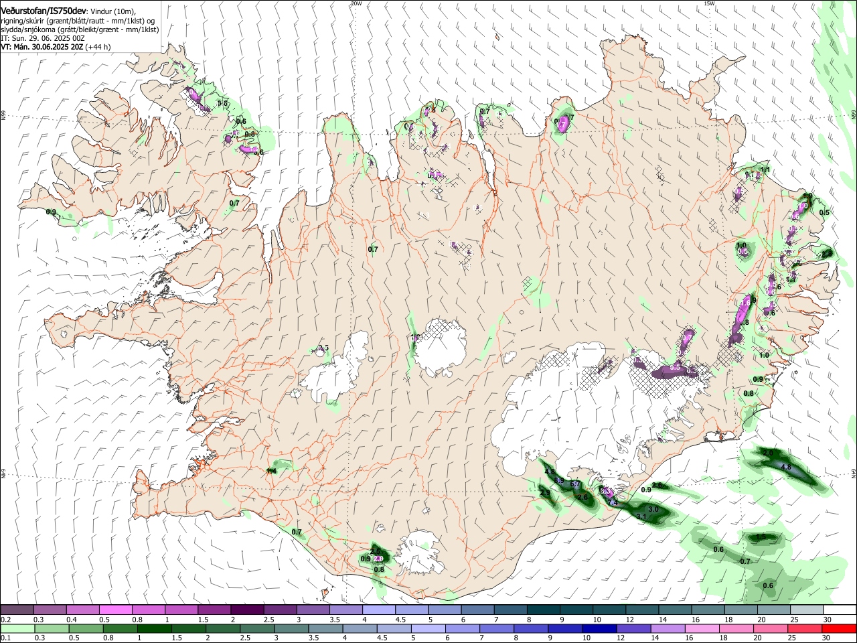The height and width of the screenshot is (643, 857).
Task: Click the 0.1 label under the bottom legend row
Action: click(6, 638)
